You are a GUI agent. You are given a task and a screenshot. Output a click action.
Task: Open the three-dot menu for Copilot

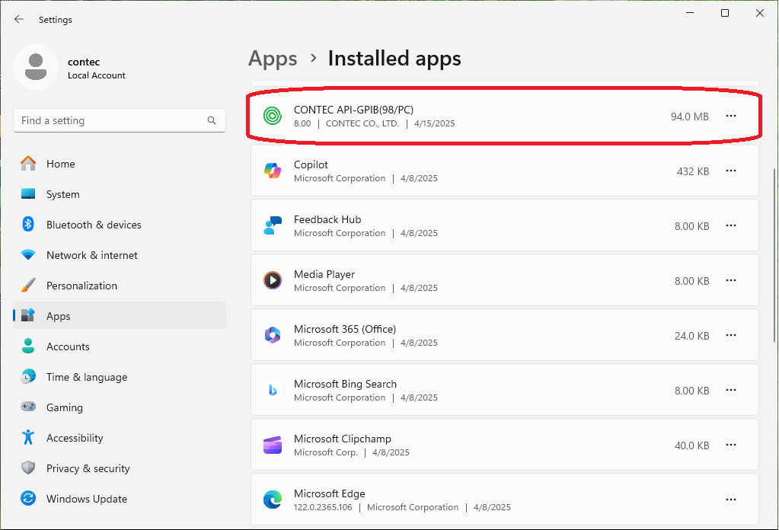731,171
